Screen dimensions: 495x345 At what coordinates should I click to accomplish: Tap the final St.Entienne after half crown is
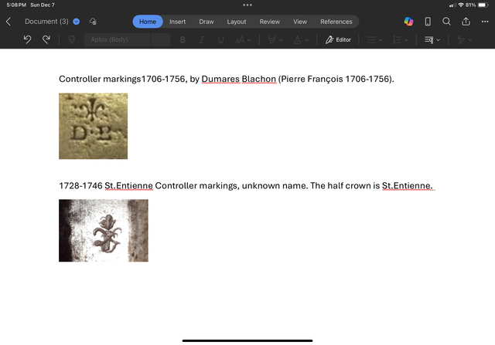(407, 185)
